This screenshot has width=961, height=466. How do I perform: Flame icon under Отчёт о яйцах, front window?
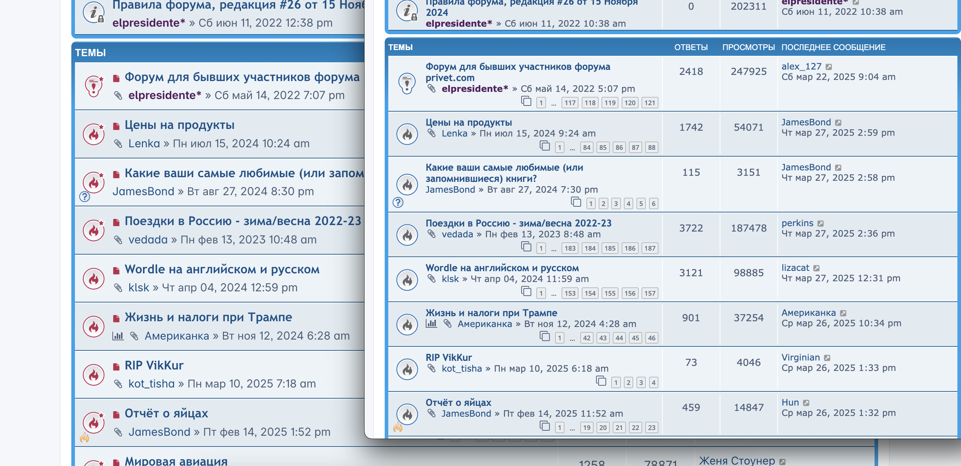point(398,427)
